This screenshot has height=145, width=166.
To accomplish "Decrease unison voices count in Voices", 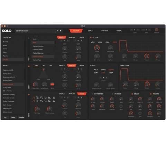I will 100,78.
